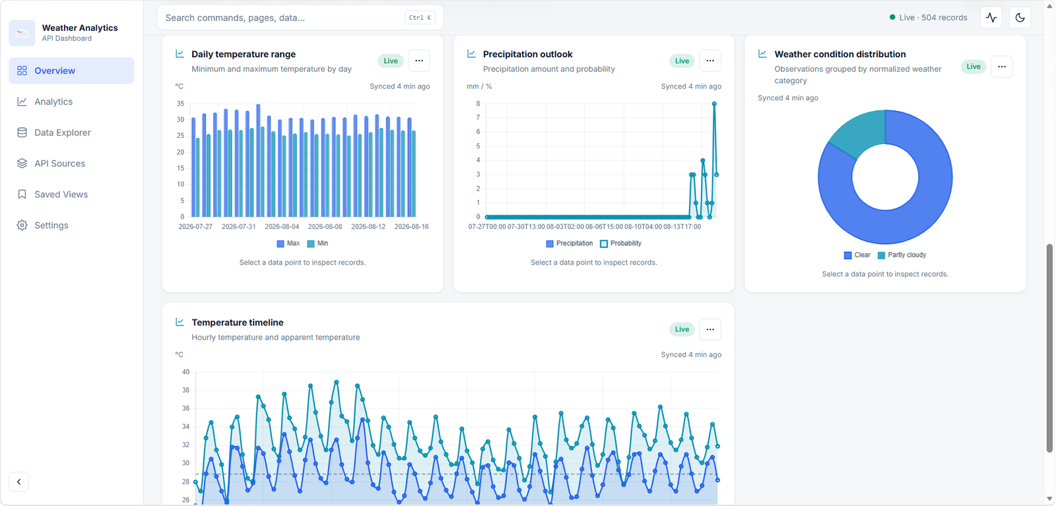This screenshot has height=506, width=1056.
Task: Click the 2026-08-04 axis label
Action: [x=282, y=226]
